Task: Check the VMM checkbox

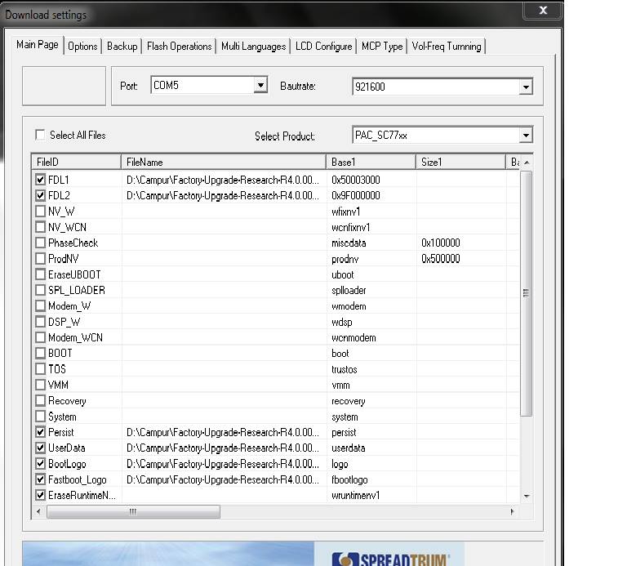Action: pos(40,385)
